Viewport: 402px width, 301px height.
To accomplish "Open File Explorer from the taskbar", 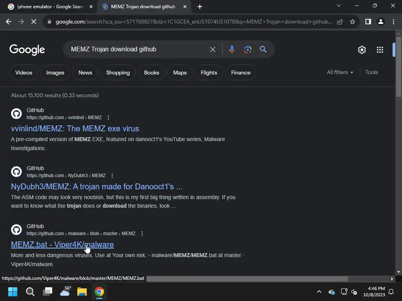I will coord(82,292).
